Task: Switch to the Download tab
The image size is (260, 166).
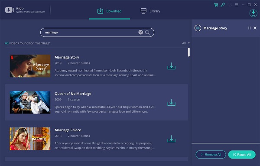Action: point(110,11)
